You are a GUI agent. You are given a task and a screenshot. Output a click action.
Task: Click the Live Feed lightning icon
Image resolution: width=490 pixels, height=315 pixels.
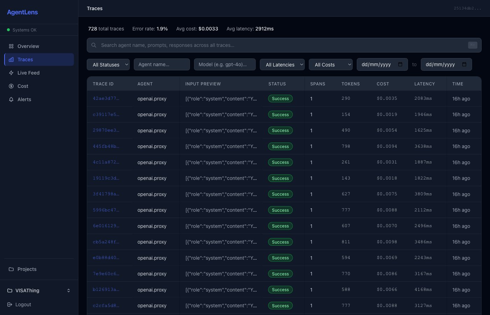click(x=11, y=73)
